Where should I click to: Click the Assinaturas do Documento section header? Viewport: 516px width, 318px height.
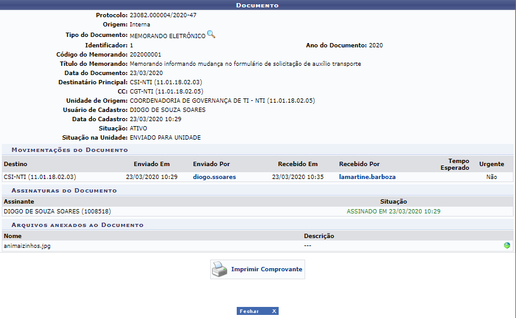[x=64, y=191]
